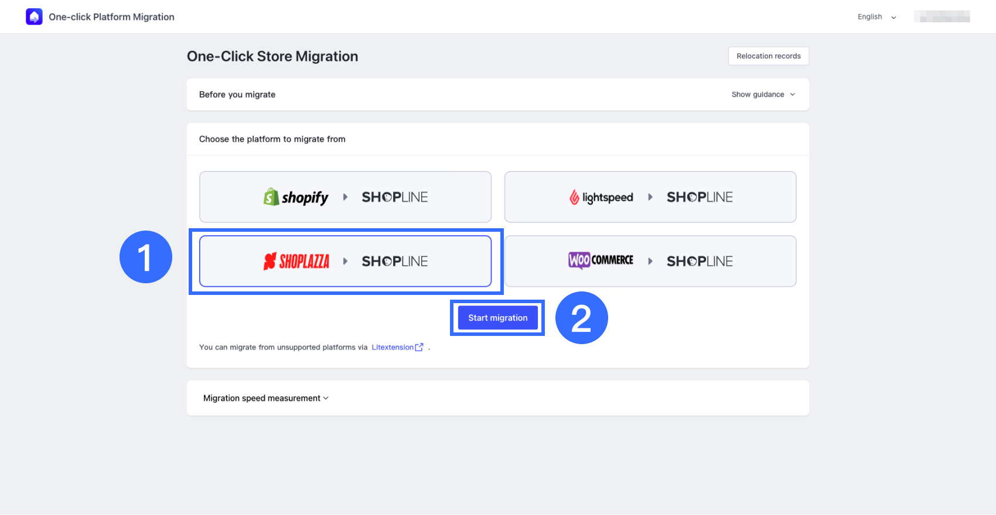
Task: Click the Shoplazza red logo icon
Action: pyautogui.click(x=270, y=262)
